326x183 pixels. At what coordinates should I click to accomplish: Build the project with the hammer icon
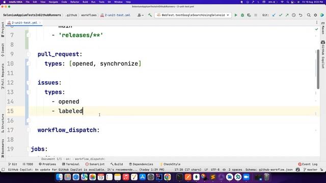pyautogui.click(x=150, y=15)
